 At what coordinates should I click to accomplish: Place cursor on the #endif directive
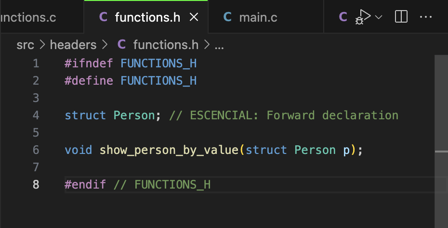point(85,185)
